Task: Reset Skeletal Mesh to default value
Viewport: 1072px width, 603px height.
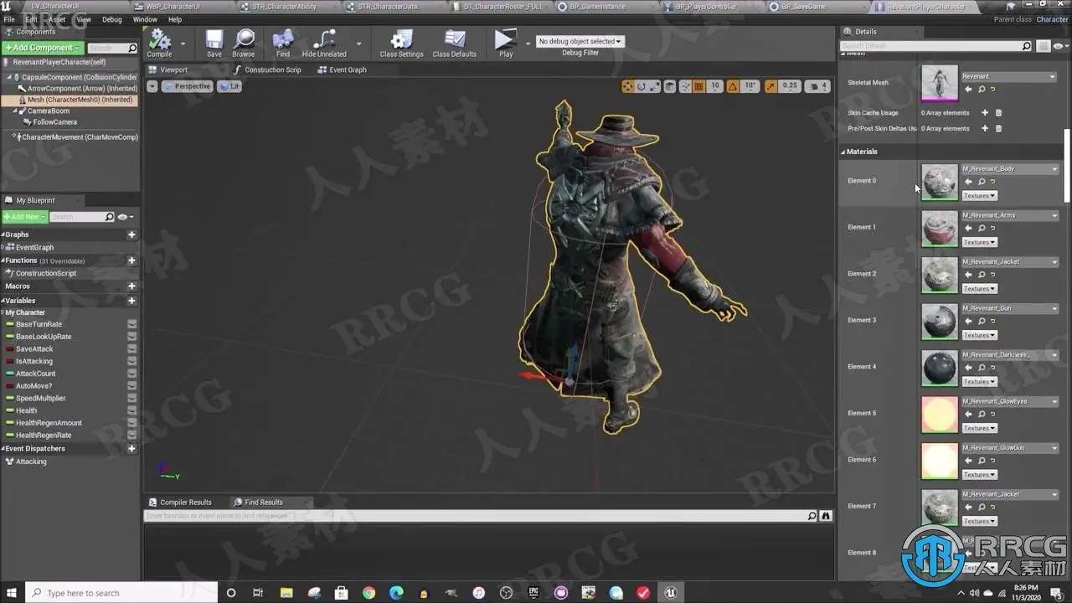Action: [x=993, y=89]
